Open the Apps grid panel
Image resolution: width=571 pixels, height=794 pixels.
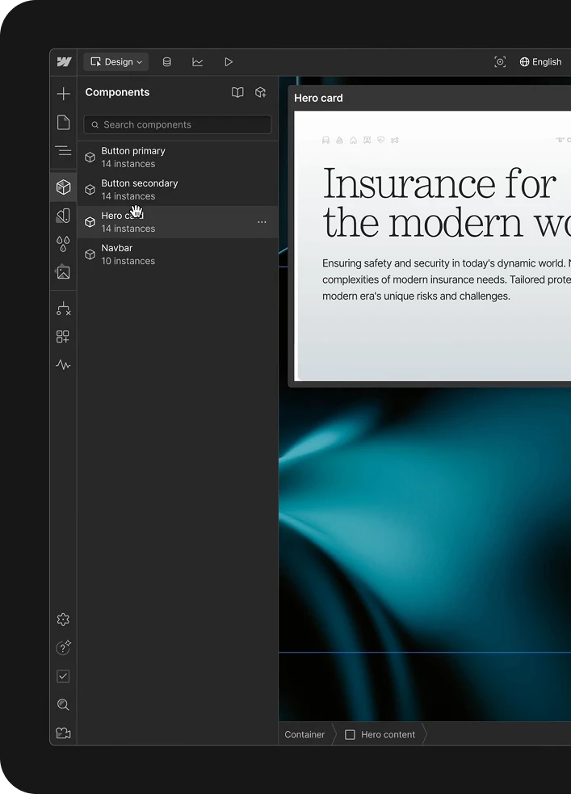point(64,337)
